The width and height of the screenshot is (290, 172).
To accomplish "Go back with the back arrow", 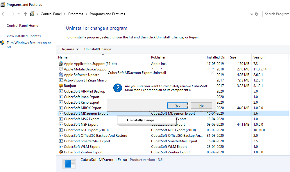I will [4, 14].
